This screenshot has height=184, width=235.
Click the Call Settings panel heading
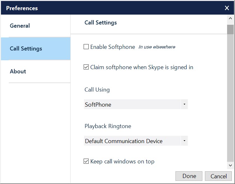tap(101, 23)
